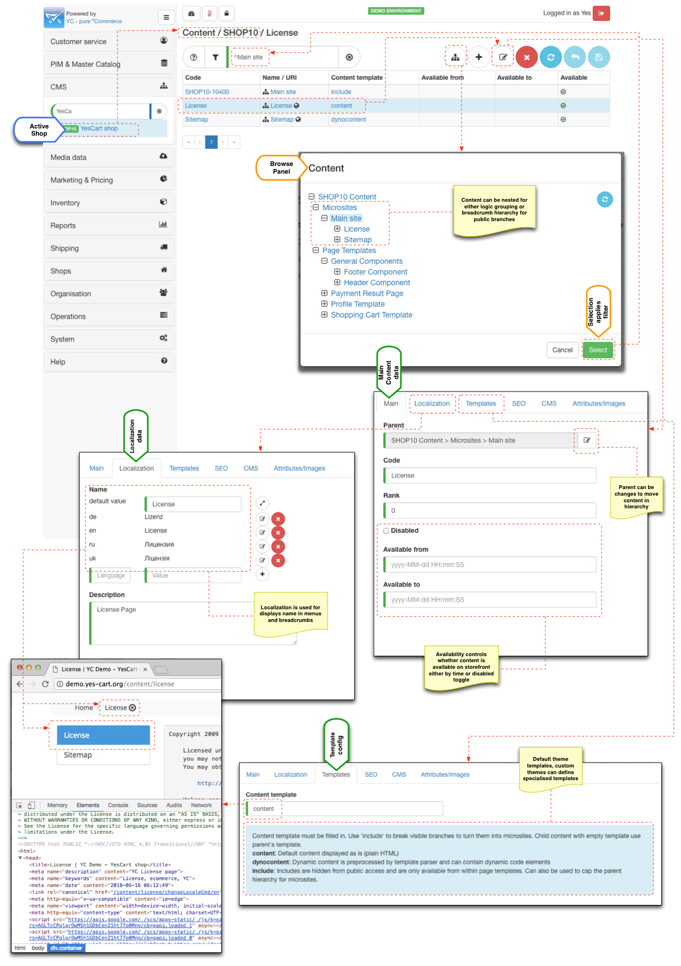
Task: Click the plus icon to add new content
Action: [479, 57]
